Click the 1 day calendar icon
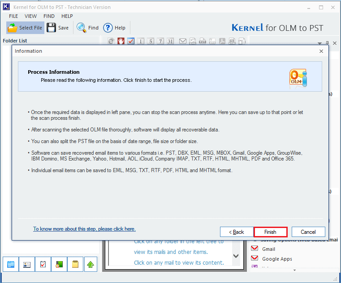 141,41
